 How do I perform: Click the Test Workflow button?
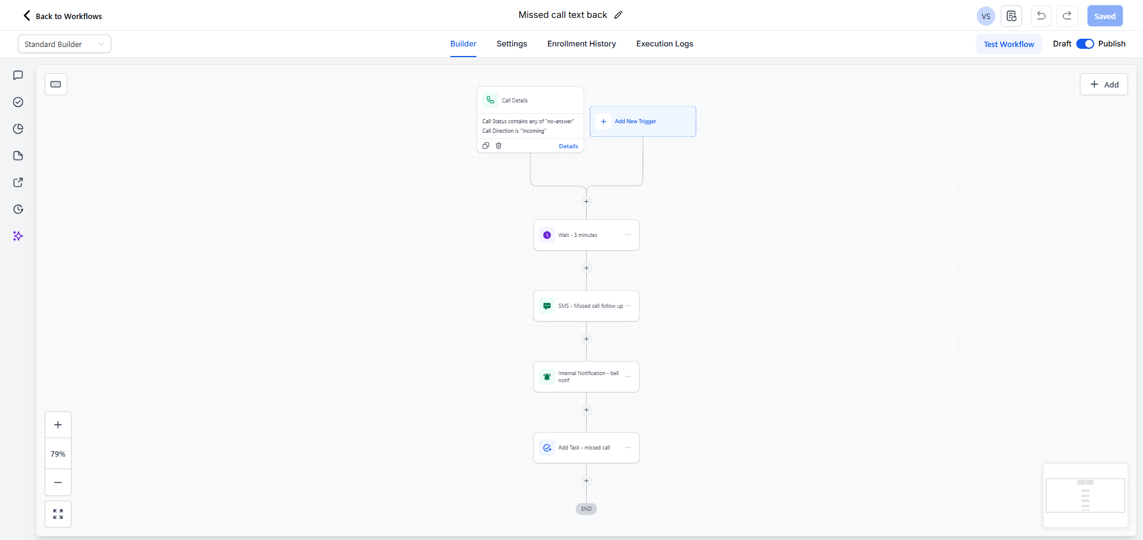pyautogui.click(x=1008, y=44)
